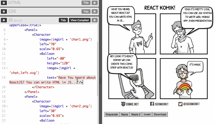Click the text 'char1.png' in line 8
The width and height of the screenshot is (215, 124).
click(80, 39)
